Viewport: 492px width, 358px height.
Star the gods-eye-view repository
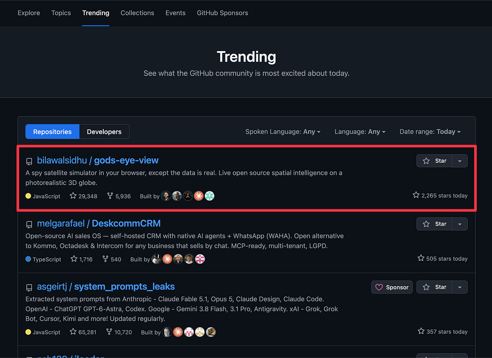click(x=434, y=160)
